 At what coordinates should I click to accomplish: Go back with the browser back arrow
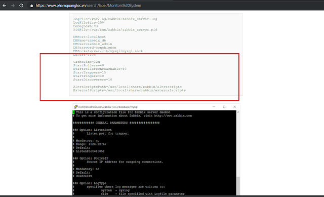click(x=4, y=6)
